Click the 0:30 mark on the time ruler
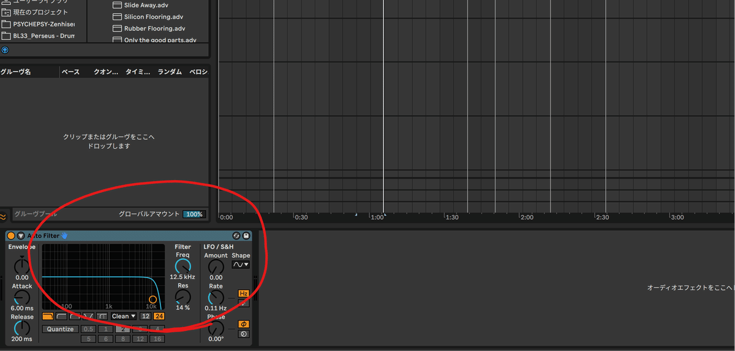Viewport: 735px width, 351px height. [x=301, y=217]
